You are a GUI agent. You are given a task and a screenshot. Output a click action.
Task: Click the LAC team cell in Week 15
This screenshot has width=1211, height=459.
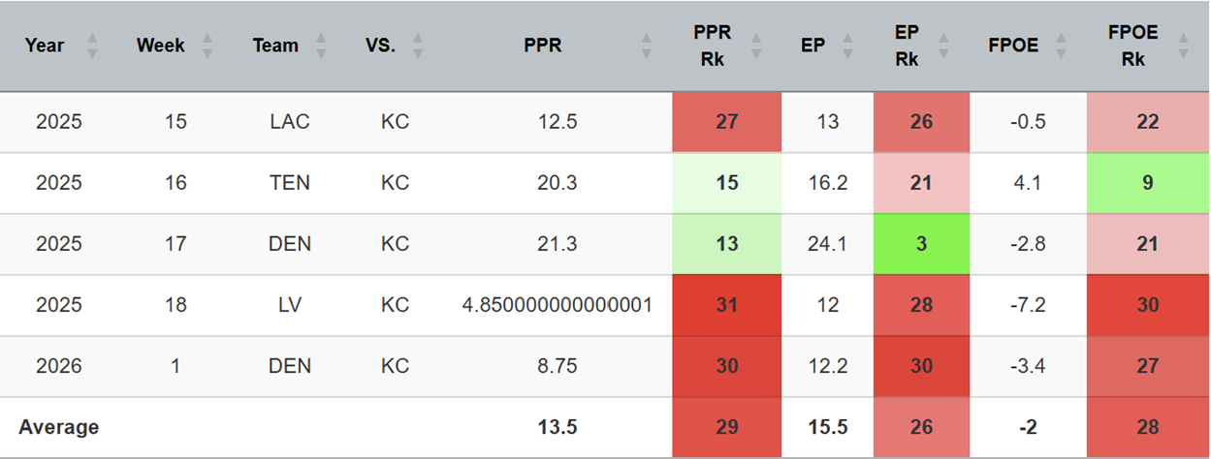point(291,123)
